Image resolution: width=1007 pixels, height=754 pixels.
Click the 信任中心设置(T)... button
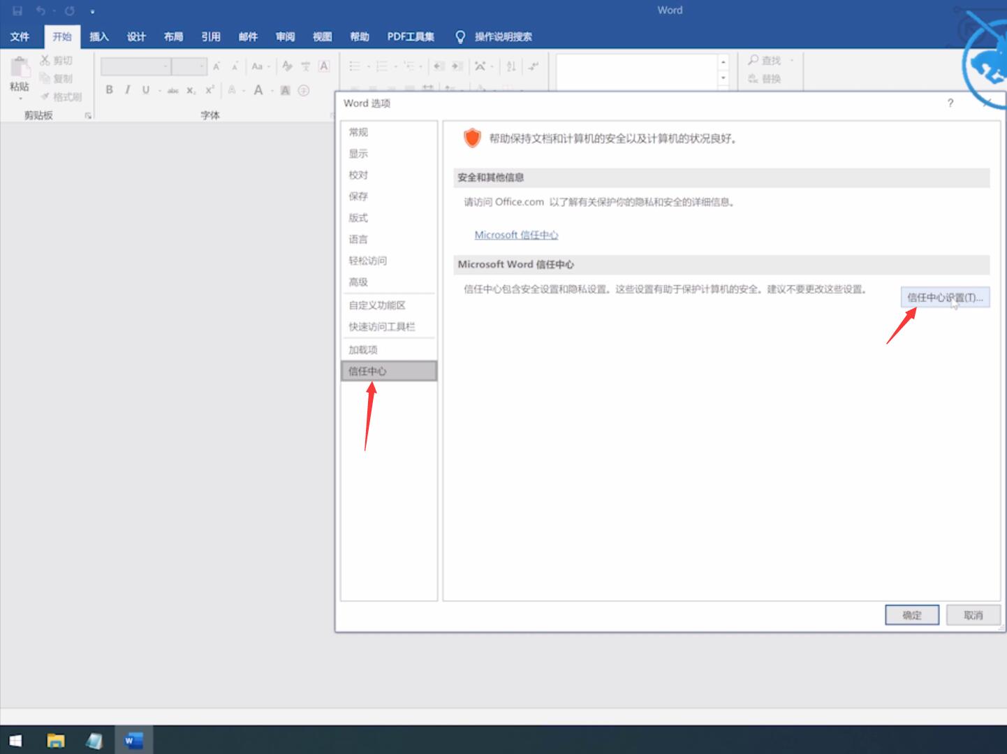click(945, 298)
